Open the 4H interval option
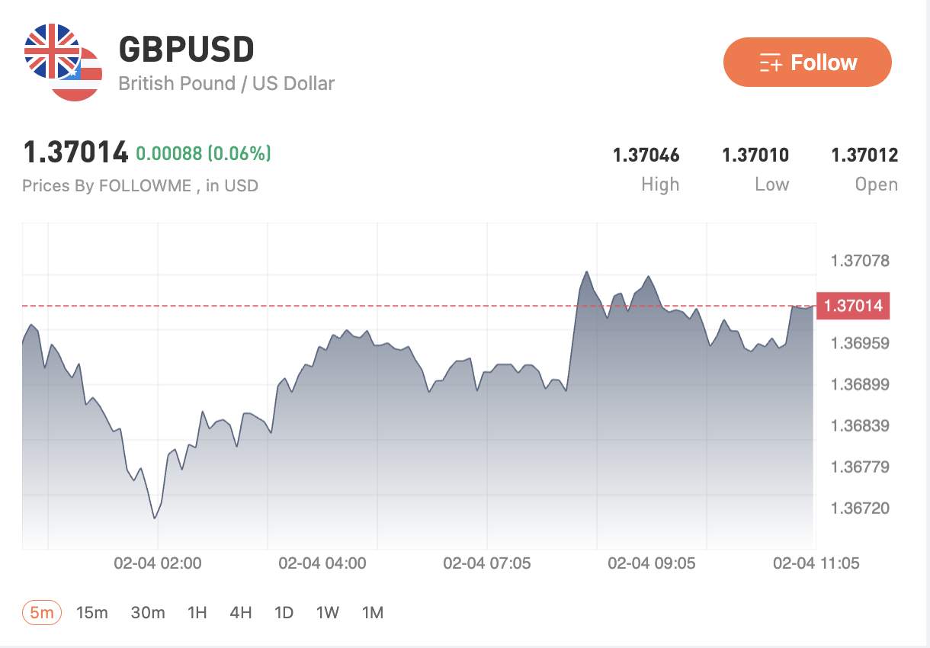930x648 pixels. [239, 612]
